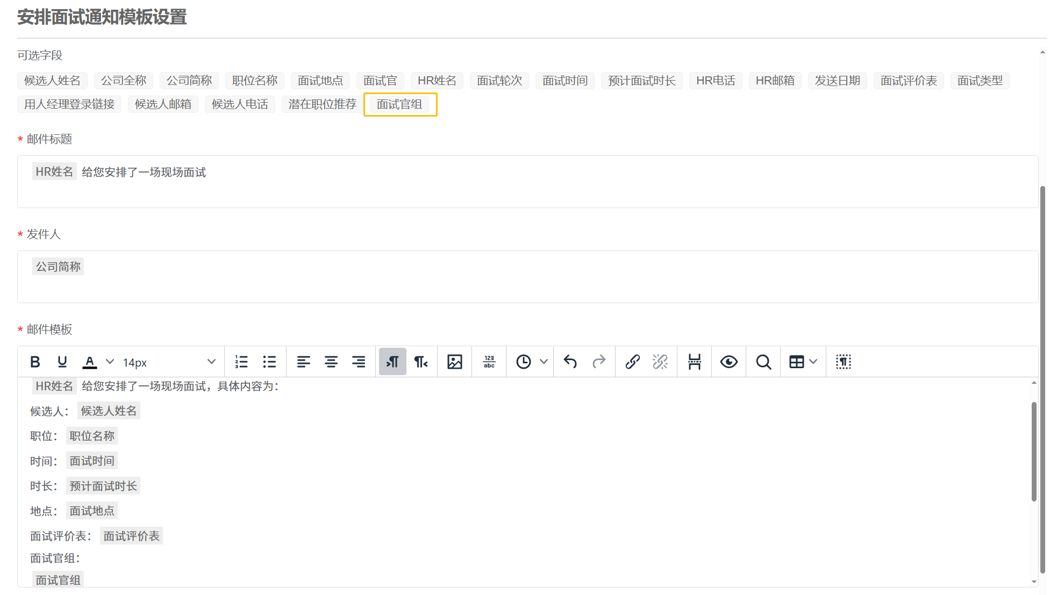Switch to right-to-left text direction
The width and height of the screenshot is (1050, 595).
(x=421, y=362)
